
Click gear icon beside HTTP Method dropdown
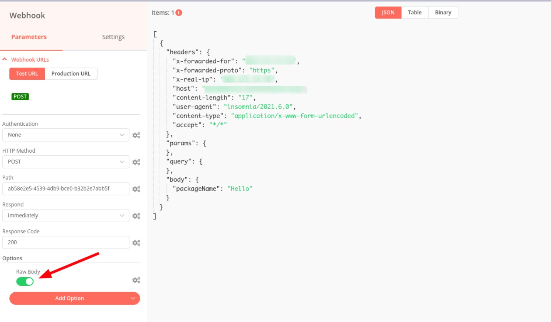click(136, 162)
